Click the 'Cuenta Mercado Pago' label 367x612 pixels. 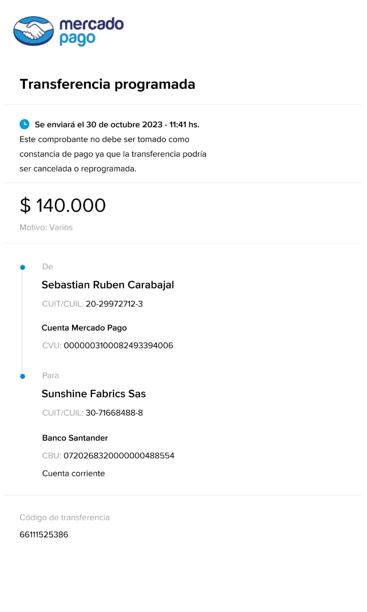84,328
